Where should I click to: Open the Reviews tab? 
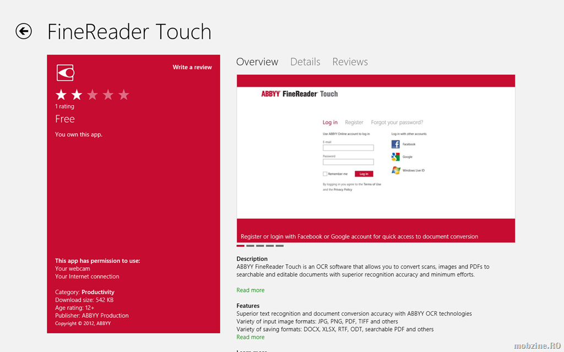[x=350, y=62]
